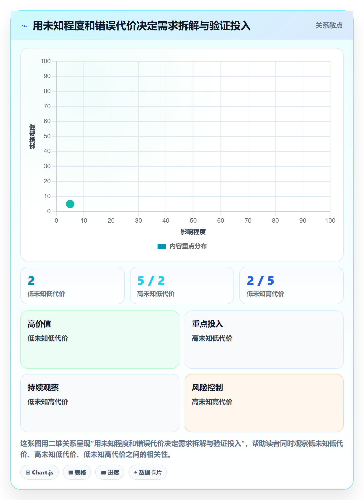Open the 高价值 quadrant card
364x500 pixels.
100,340
